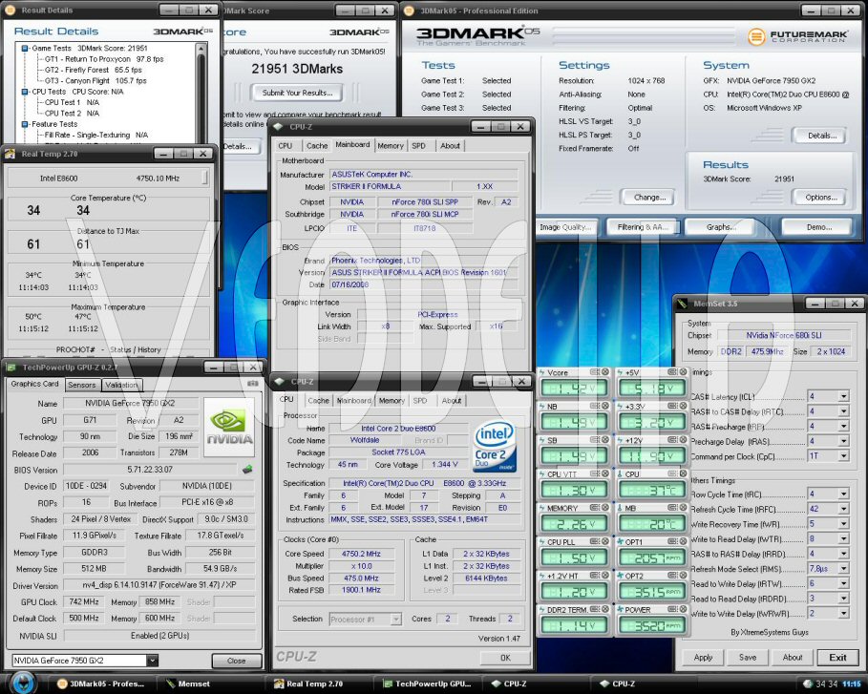Open the Read to Write Delay dropdown

(843, 583)
